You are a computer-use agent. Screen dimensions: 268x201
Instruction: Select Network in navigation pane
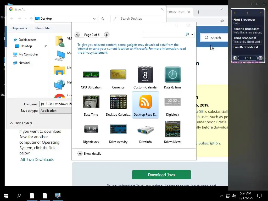point(22,63)
